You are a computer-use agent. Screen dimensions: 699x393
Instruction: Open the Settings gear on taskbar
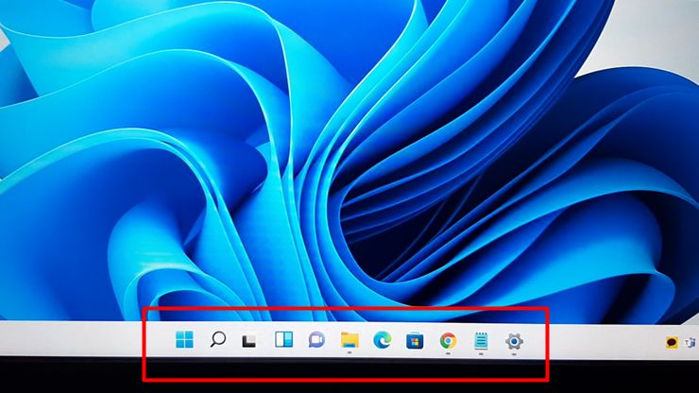click(514, 341)
